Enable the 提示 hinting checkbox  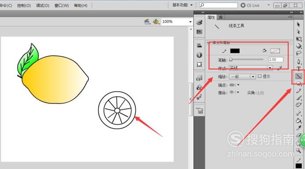[260, 76]
